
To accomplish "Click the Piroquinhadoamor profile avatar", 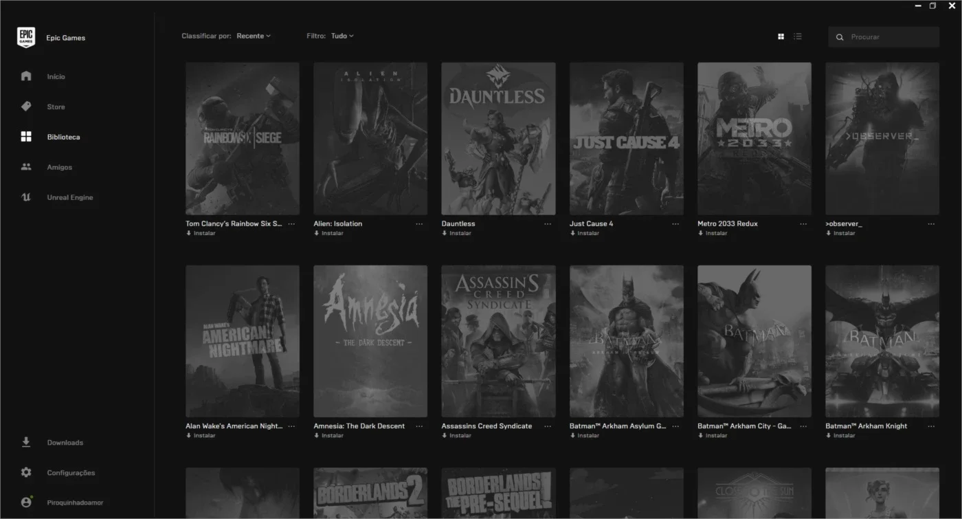I will pyautogui.click(x=26, y=503).
